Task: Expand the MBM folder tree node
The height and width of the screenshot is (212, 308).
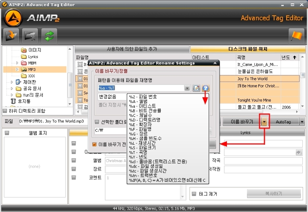Action: pyautogui.click(x=17, y=63)
